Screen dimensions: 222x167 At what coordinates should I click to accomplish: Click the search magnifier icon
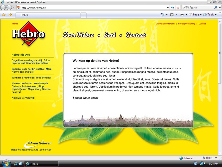(x=216, y=8)
